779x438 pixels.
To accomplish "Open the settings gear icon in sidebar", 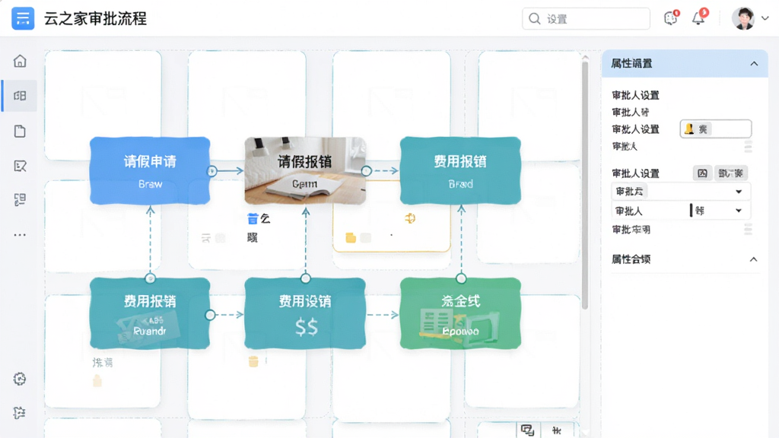I will click(x=20, y=379).
